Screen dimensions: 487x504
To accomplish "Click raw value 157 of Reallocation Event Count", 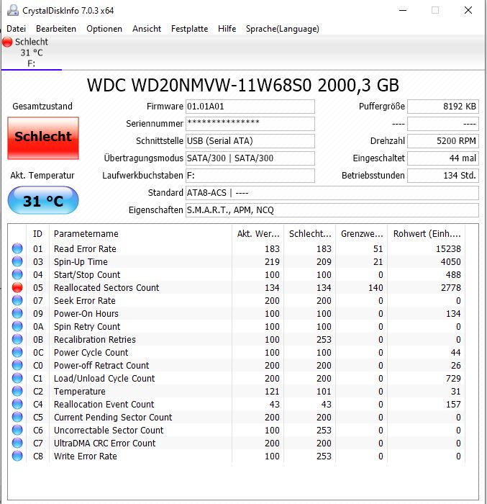I will point(453,405).
